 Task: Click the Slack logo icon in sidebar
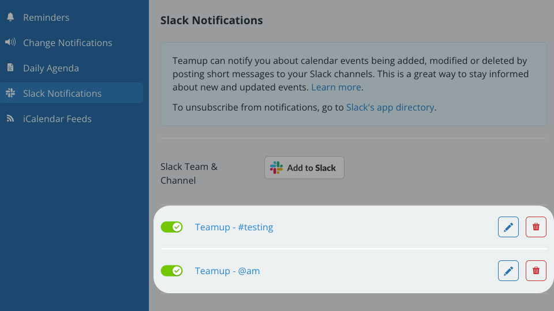click(10, 93)
